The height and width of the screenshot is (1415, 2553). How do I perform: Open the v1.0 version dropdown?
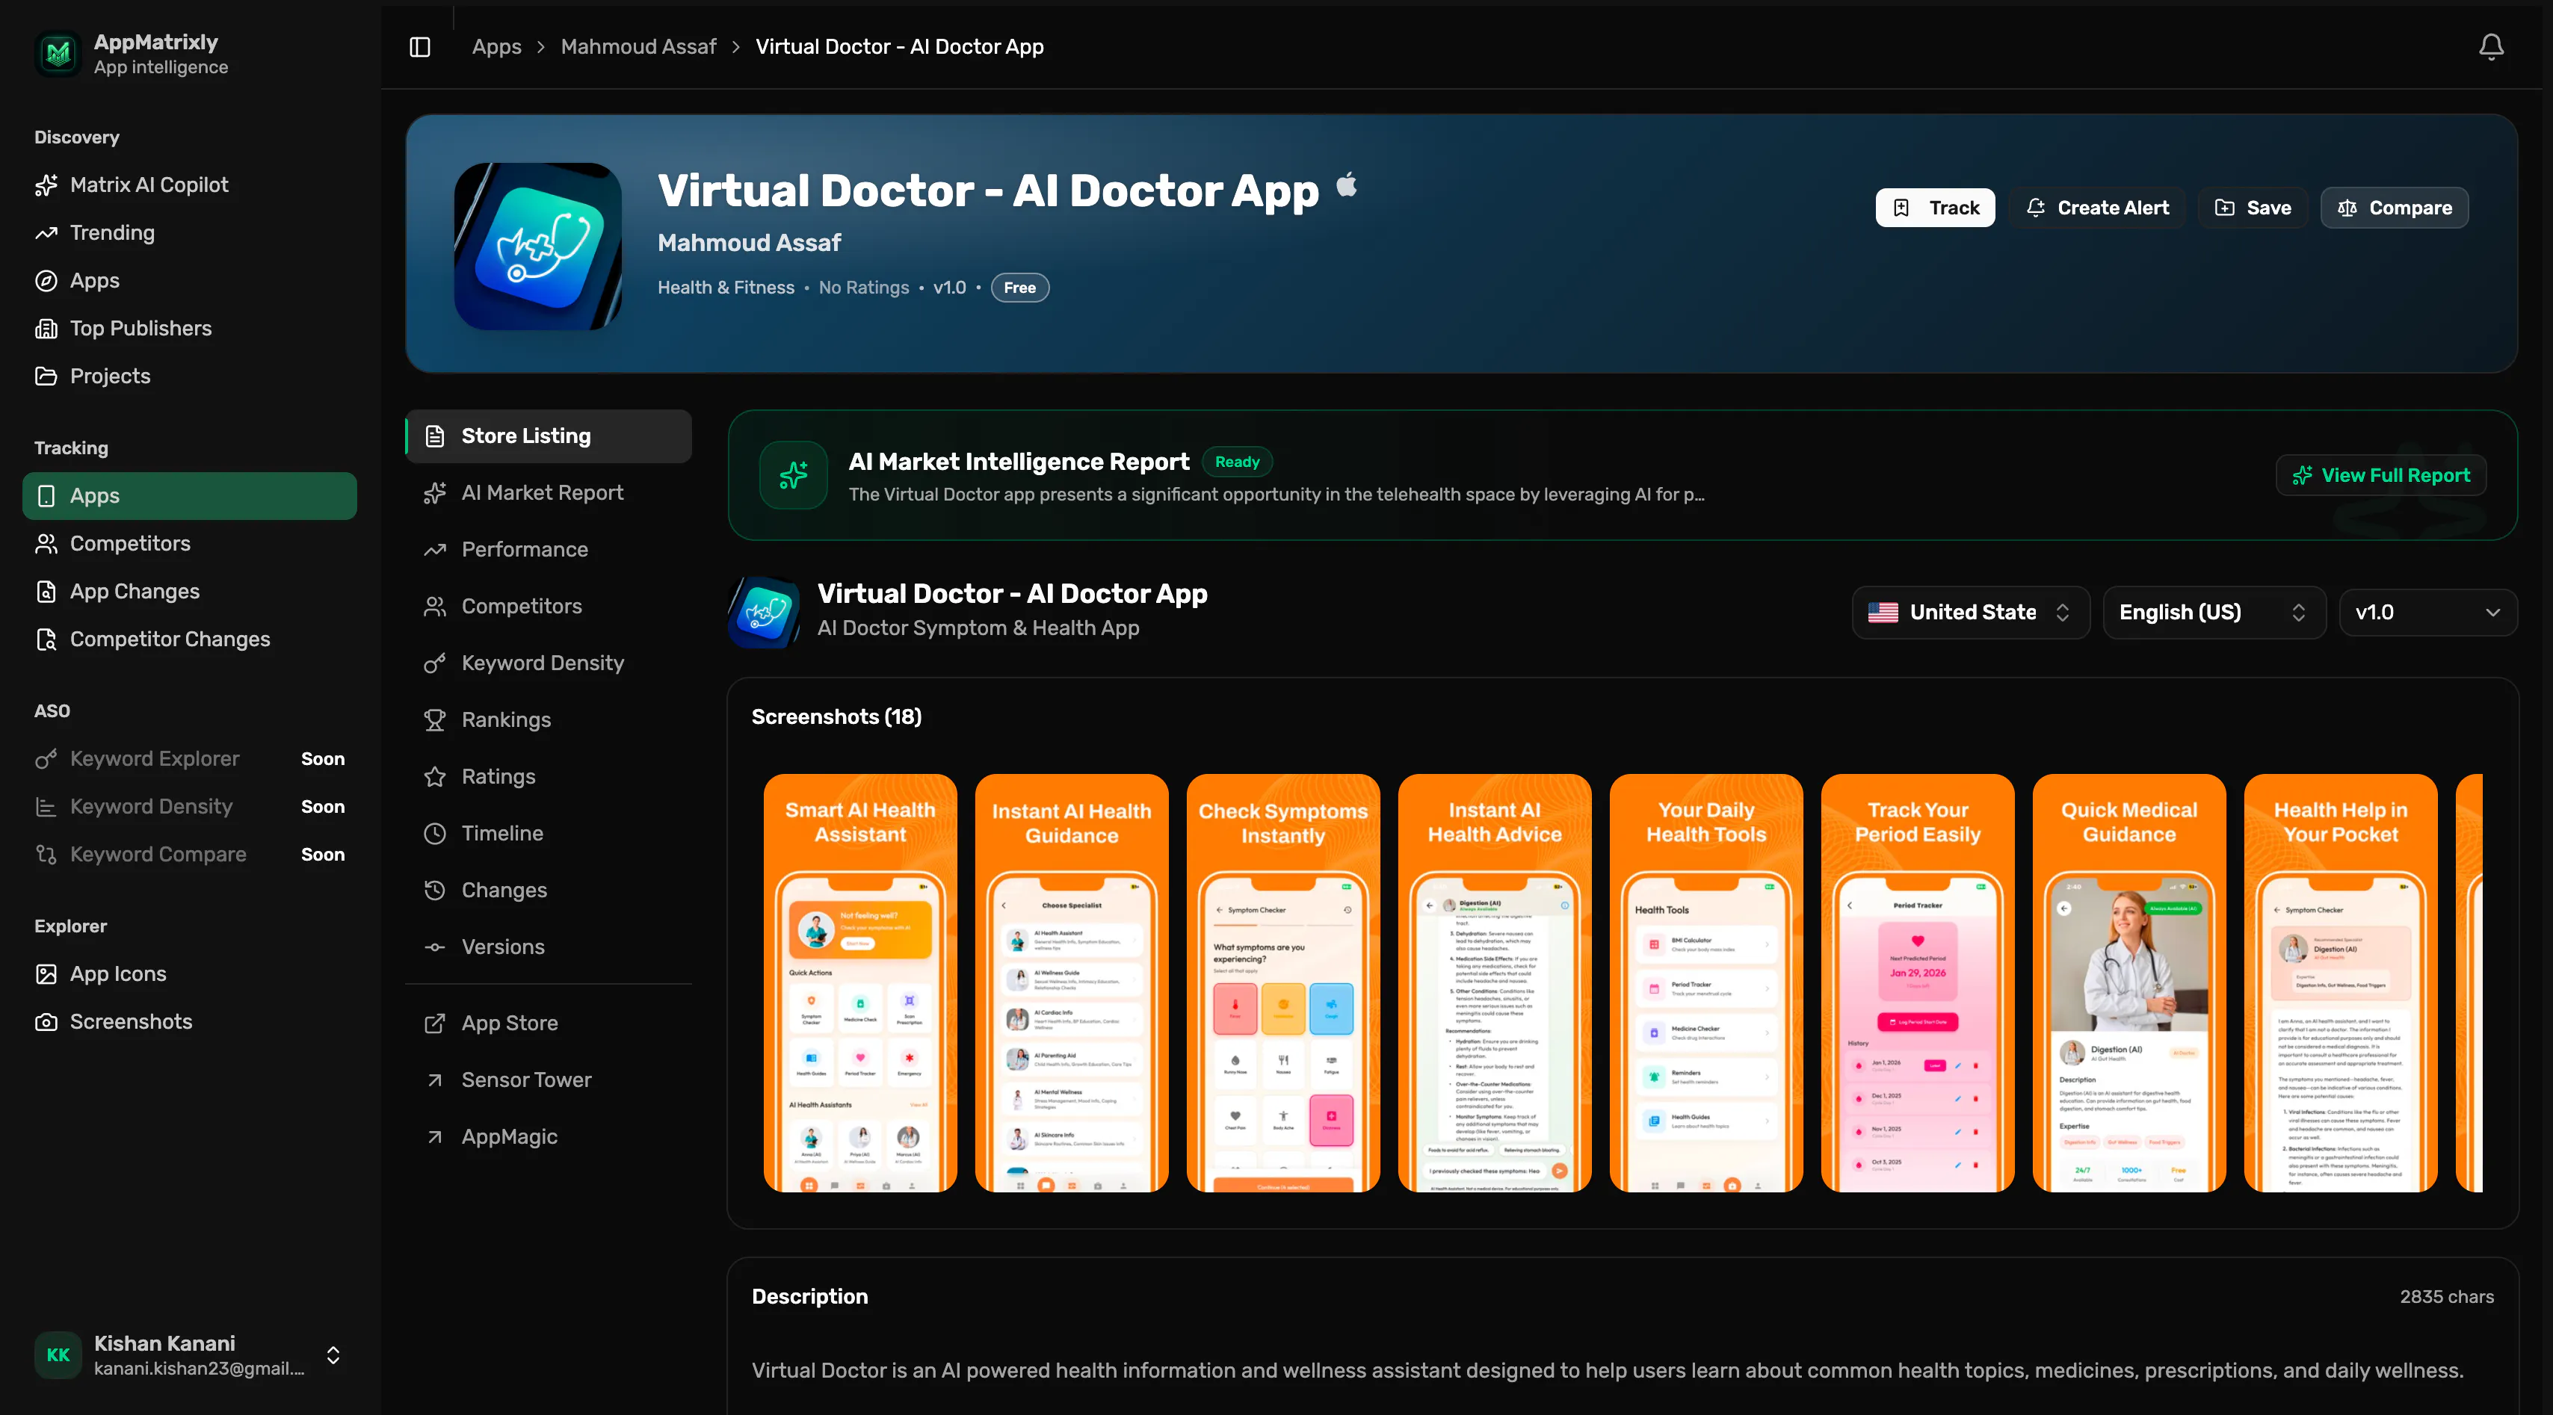tap(2427, 611)
